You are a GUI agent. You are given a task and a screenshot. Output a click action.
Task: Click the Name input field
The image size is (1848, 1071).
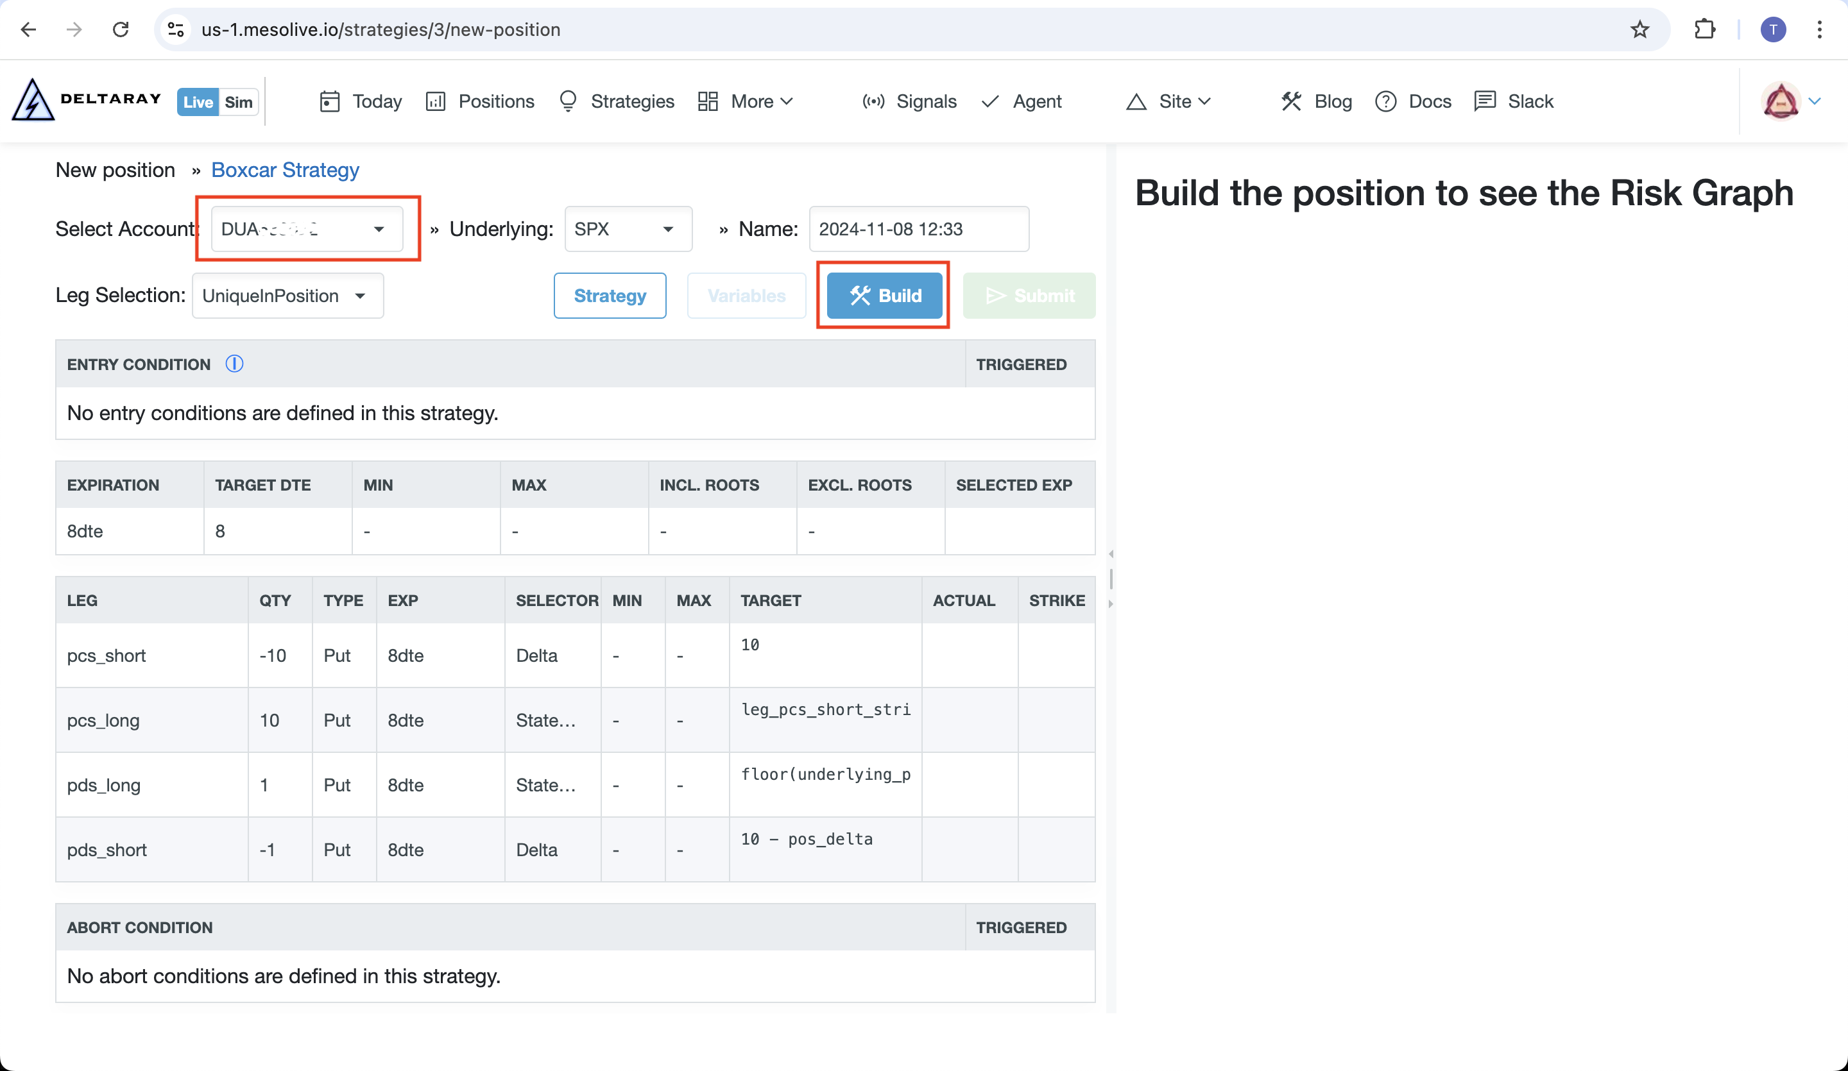point(914,230)
